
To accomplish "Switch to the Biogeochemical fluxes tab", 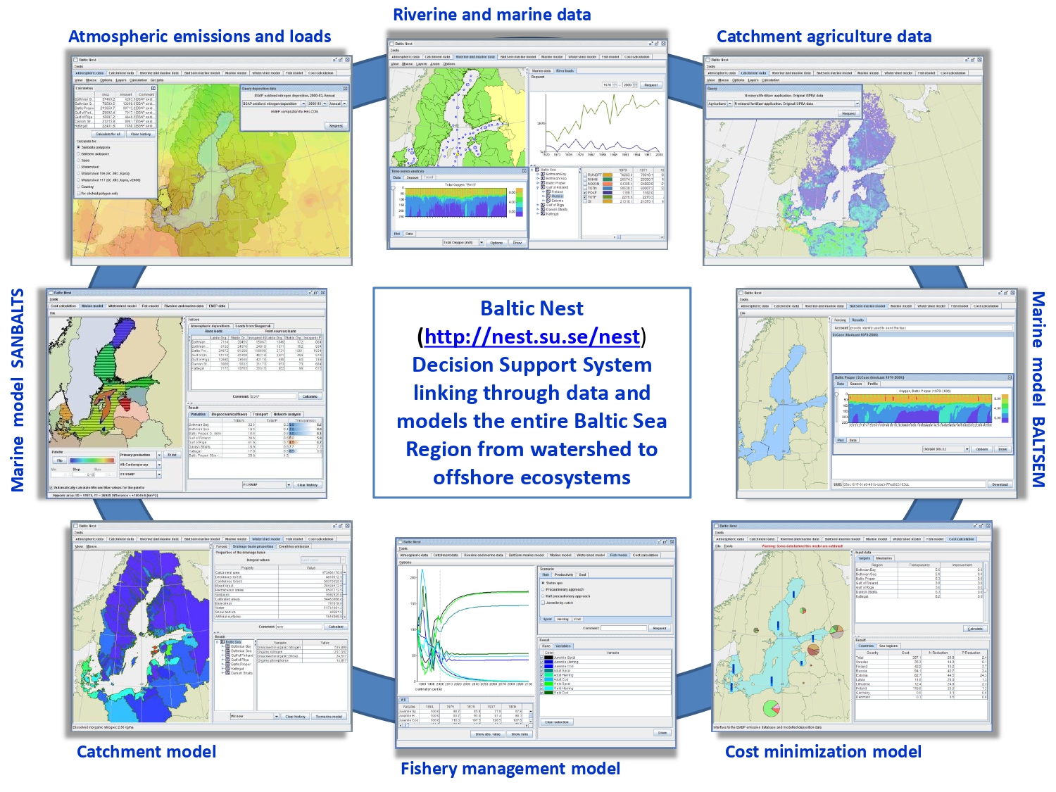I will click(x=229, y=415).
